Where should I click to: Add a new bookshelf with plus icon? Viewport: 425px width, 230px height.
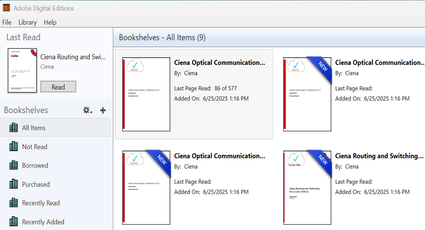tap(103, 110)
